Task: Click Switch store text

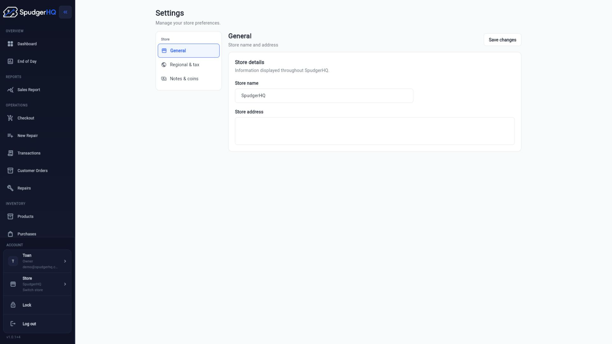Action: (x=33, y=290)
